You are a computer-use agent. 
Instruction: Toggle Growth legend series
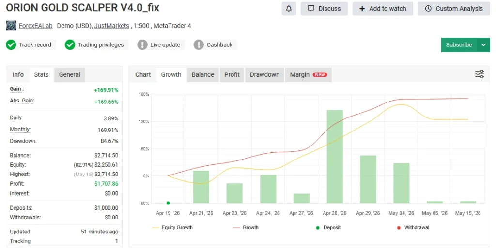(246, 228)
